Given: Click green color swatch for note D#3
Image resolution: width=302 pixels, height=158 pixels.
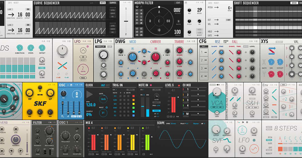Looking at the screenshot, I should pyautogui.click(x=133, y=108).
